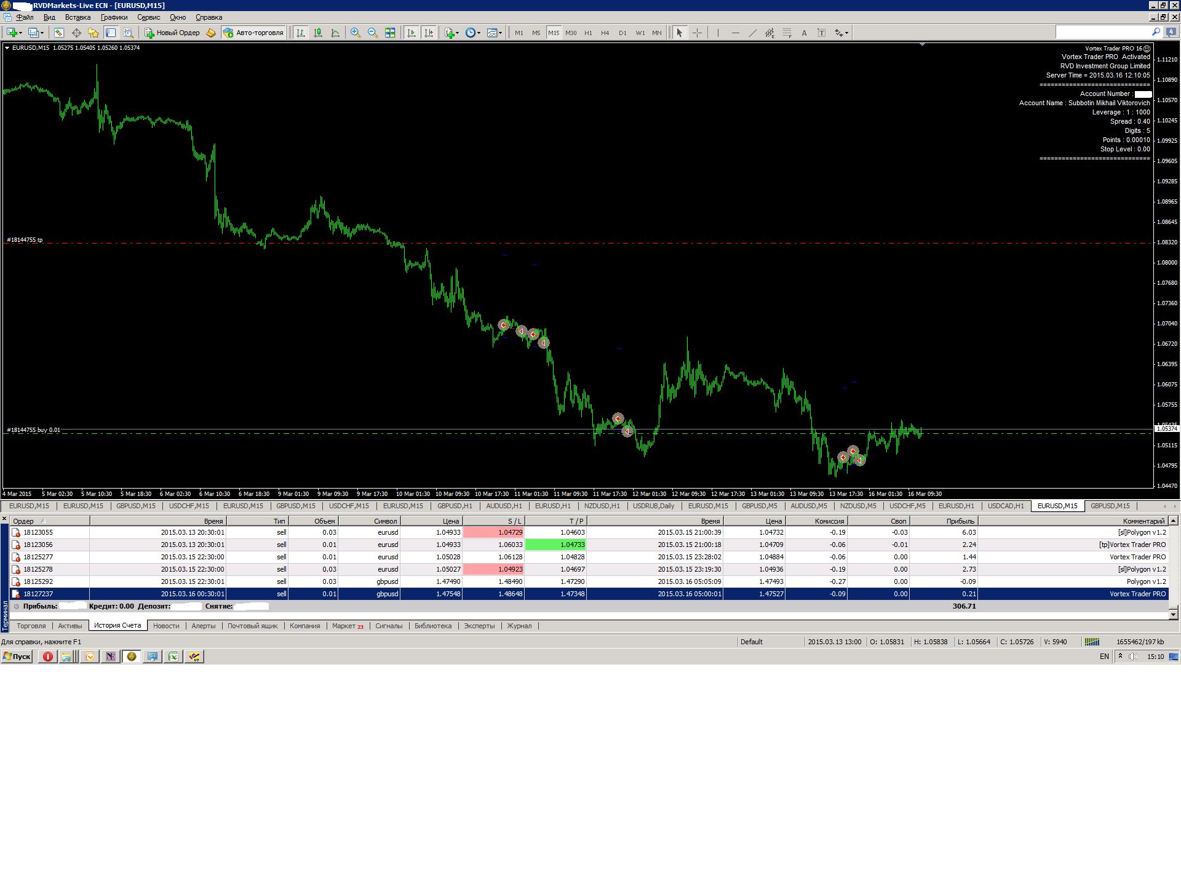
Task: Select the vertical line drawing tool
Action: coord(718,33)
